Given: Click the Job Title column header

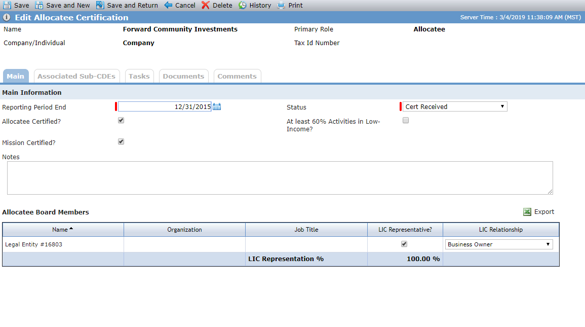Looking at the screenshot, I should click(306, 230).
